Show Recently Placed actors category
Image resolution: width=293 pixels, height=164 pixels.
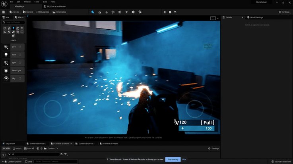tap(5, 28)
